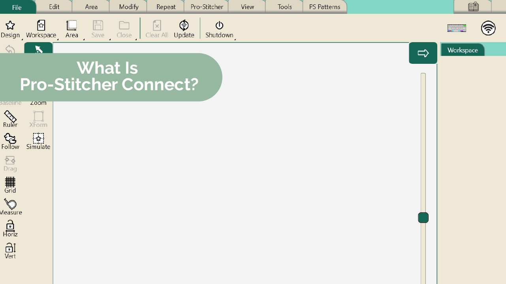506x284 pixels.
Task: Activate the Follow tool
Action: 10,139
